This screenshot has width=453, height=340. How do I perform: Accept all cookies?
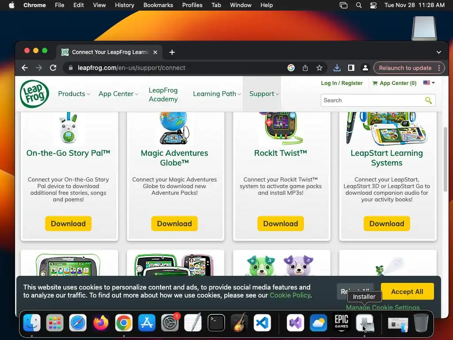(x=407, y=291)
